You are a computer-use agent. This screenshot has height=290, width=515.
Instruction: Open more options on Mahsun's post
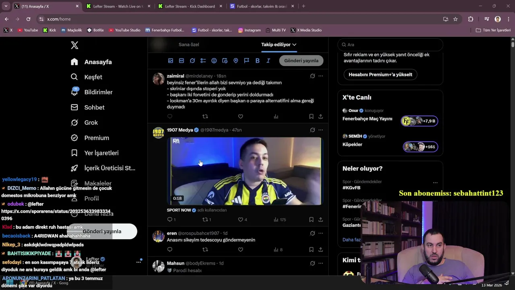(321, 263)
